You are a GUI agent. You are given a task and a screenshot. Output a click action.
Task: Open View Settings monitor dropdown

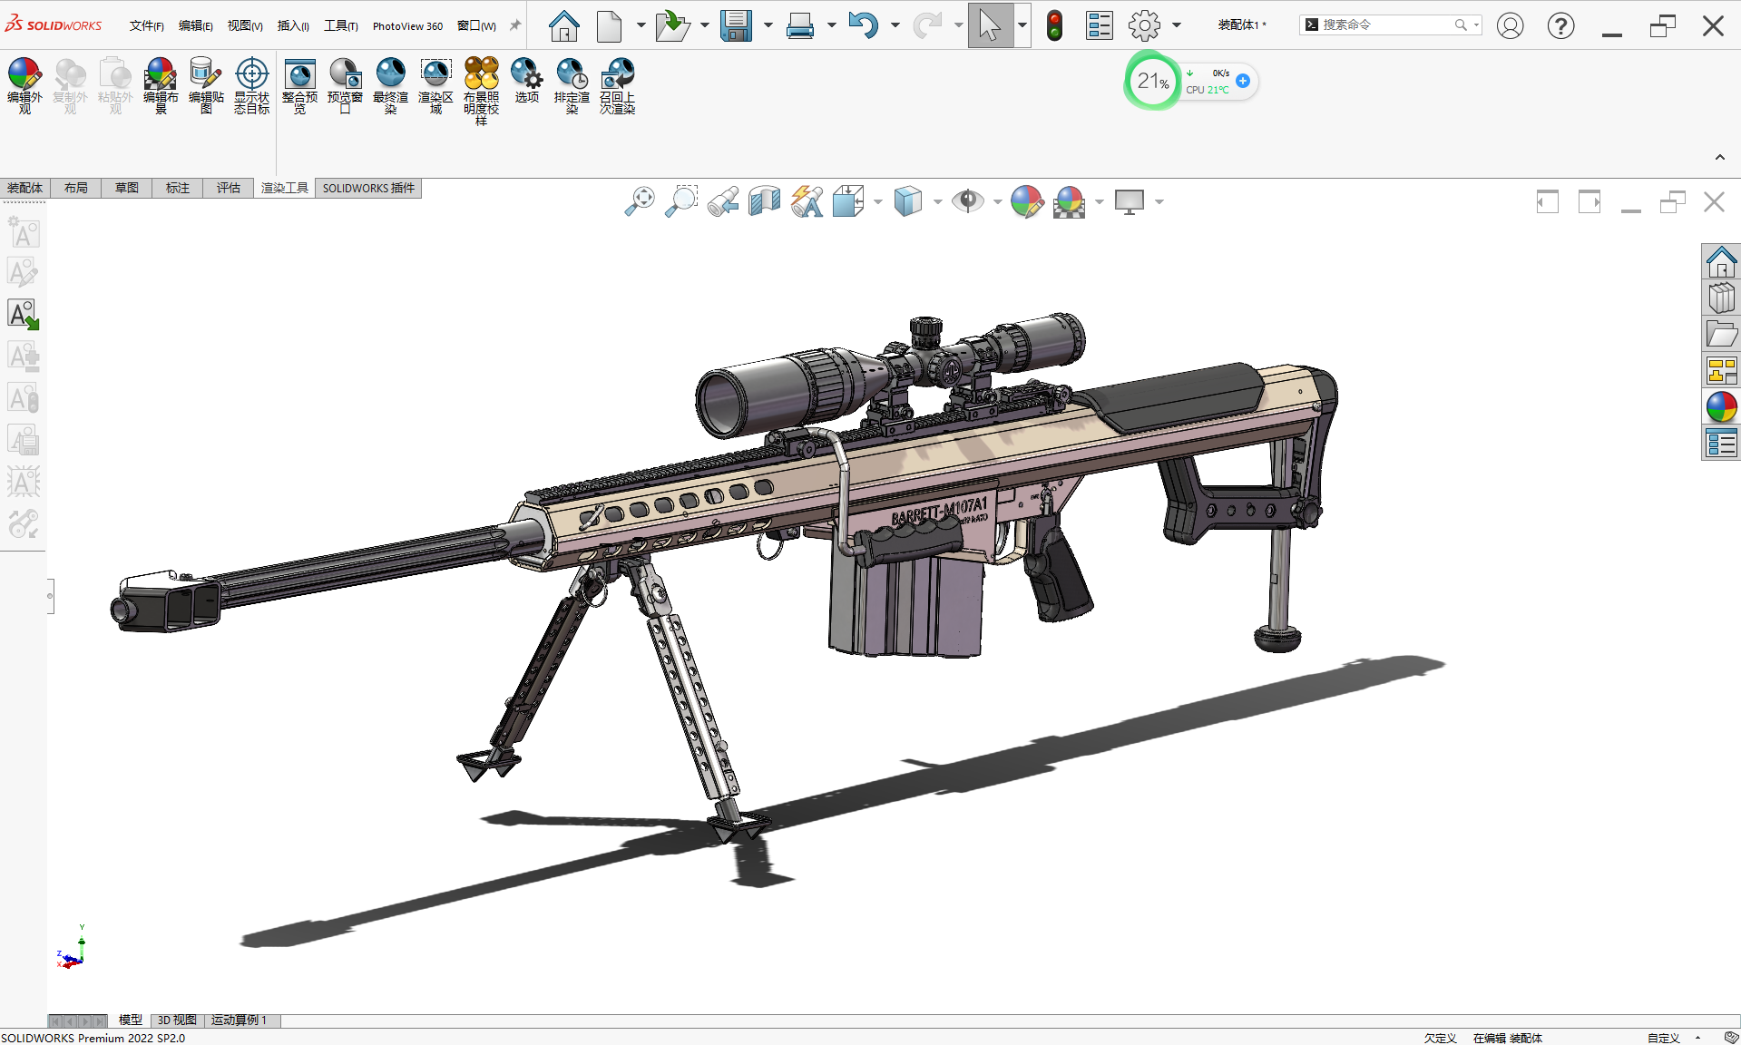pyautogui.click(x=1159, y=201)
